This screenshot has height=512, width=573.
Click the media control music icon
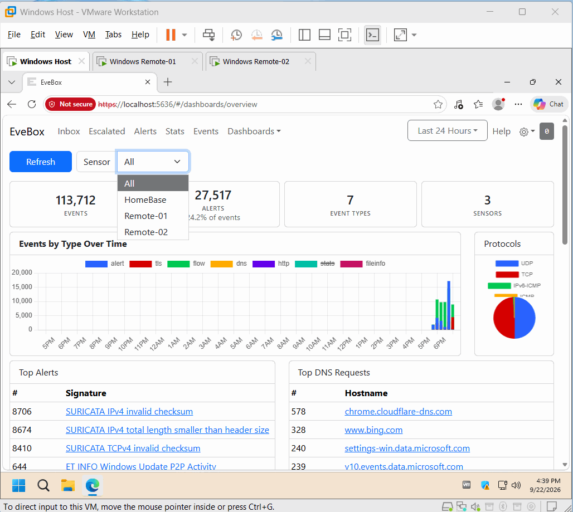click(459, 104)
